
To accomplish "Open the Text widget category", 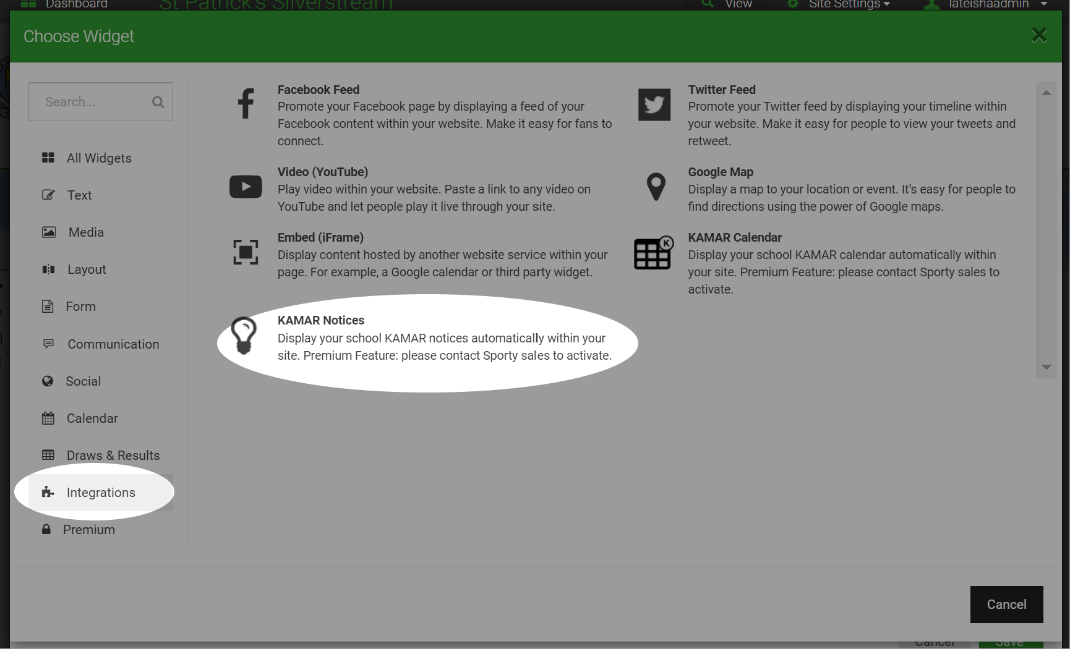I will tap(100, 195).
